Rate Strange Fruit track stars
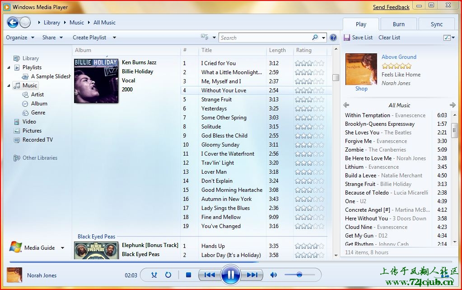 tap(309, 100)
